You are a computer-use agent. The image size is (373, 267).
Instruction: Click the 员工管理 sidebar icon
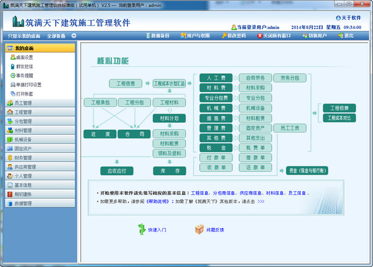(10, 103)
